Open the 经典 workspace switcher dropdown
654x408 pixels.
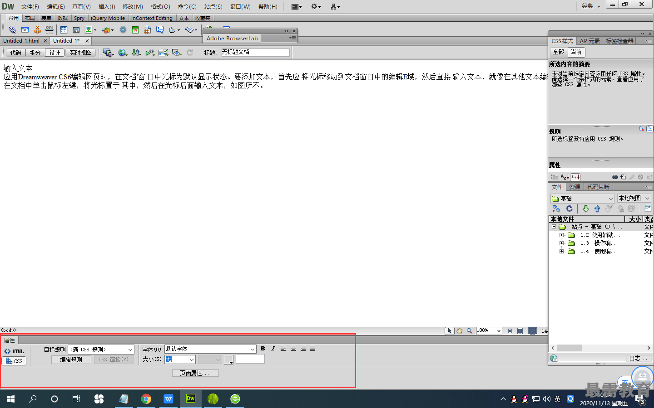[x=591, y=6]
